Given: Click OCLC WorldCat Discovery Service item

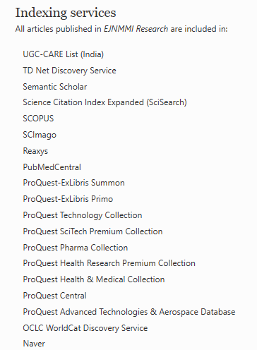Looking at the screenshot, I should point(85,328).
